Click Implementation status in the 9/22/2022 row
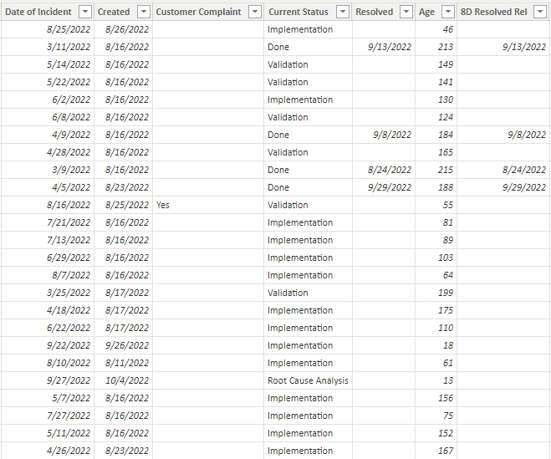Viewport: 551px width, 459px height. coord(308,345)
